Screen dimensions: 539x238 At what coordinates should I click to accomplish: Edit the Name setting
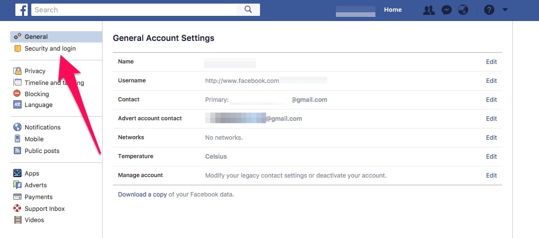click(x=491, y=62)
